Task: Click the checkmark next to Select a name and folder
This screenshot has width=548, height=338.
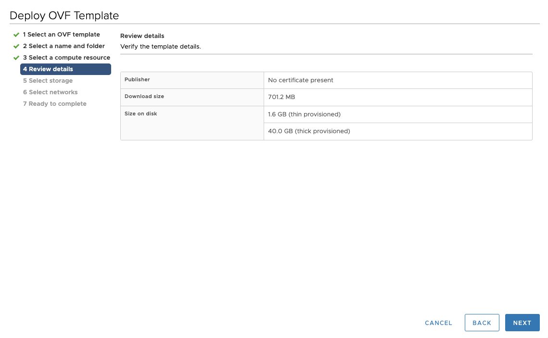Action: click(x=16, y=46)
